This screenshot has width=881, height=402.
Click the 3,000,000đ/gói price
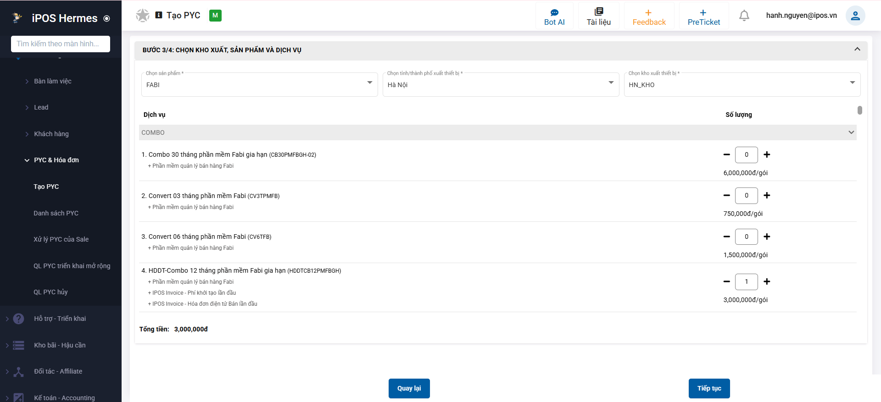click(x=746, y=300)
